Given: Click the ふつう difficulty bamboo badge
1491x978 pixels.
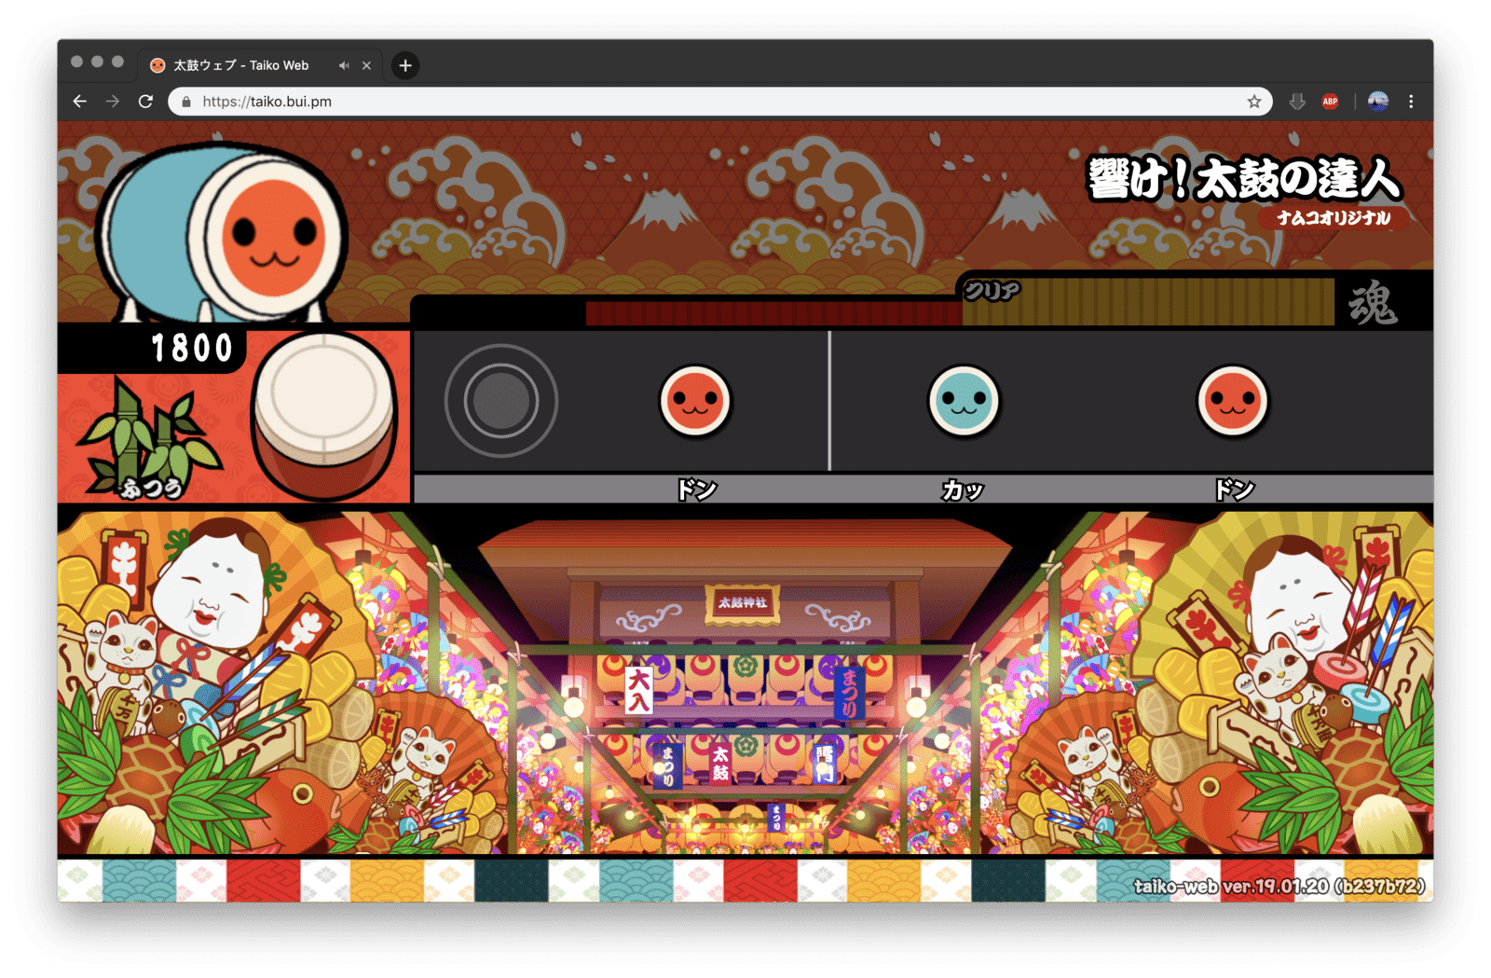Looking at the screenshot, I should tap(151, 438).
